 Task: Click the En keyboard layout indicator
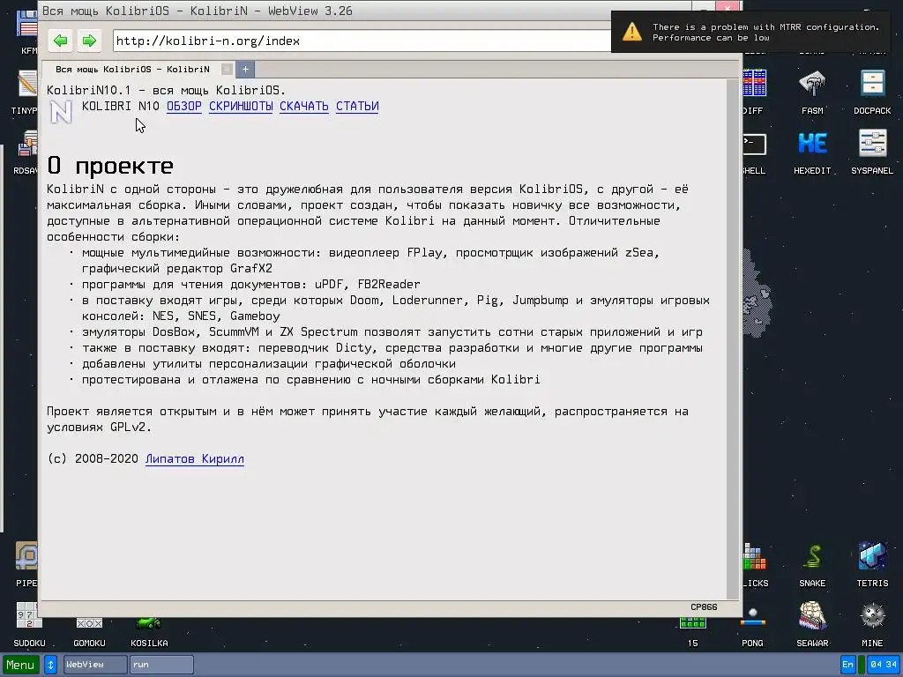coord(847,665)
